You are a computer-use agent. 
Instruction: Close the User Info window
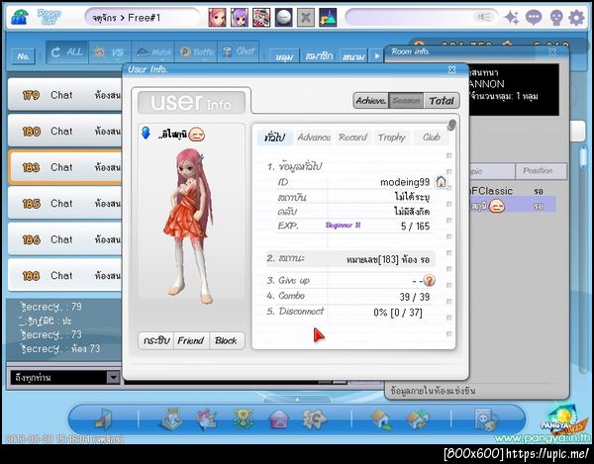click(452, 69)
